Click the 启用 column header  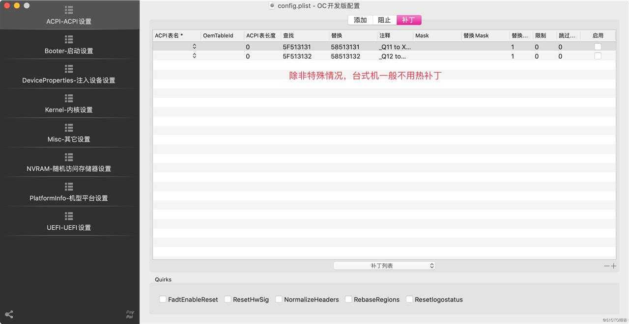(598, 35)
